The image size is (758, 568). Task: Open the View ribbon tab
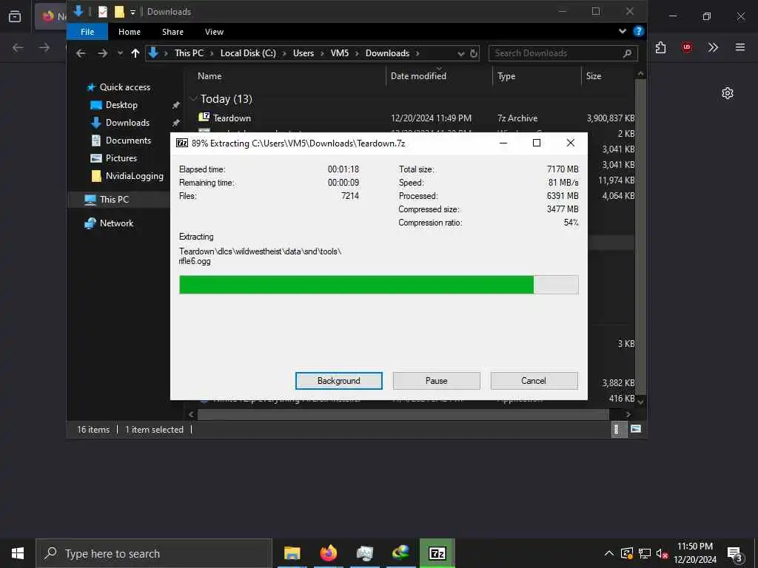[214, 32]
